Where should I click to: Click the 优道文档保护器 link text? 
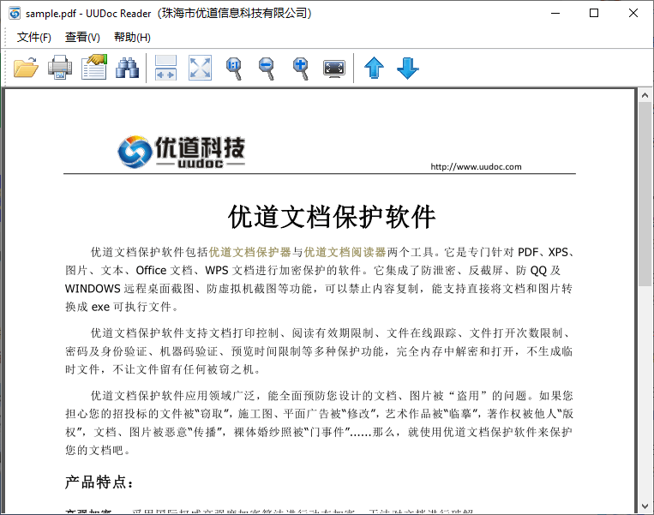pos(249,252)
